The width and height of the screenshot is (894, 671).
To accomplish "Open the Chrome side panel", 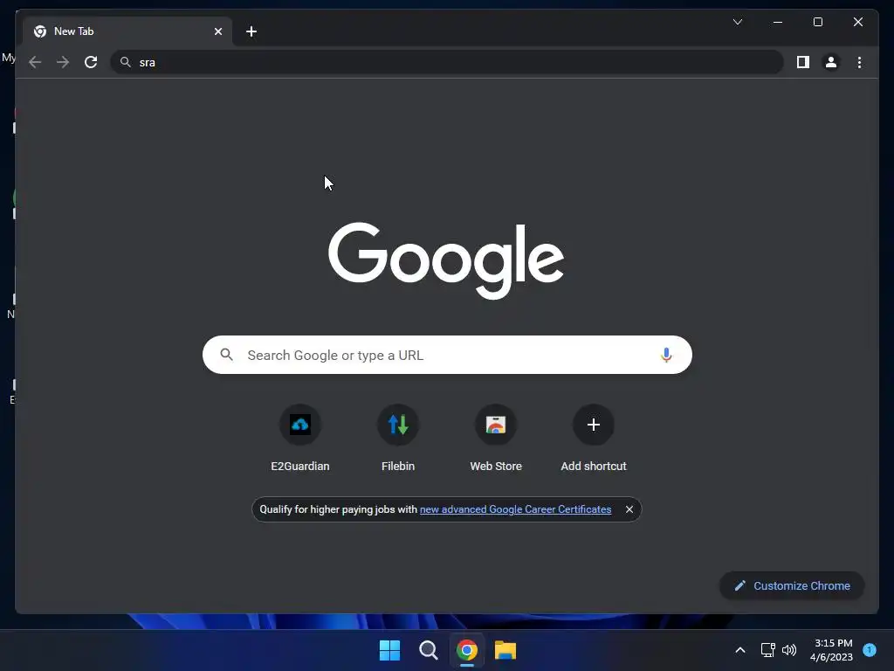I will pos(803,62).
